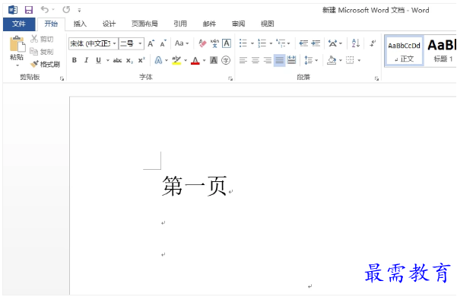This screenshot has height=297, width=457.
Task: Save the document with the floppy disk icon
Action: [x=29, y=10]
